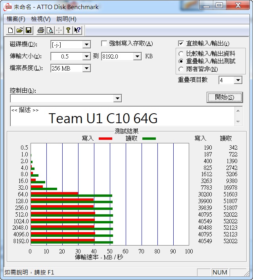Viewport: 253px width, 280px height.
Task: Click the window resize grip in status bar
Action: point(246,273)
